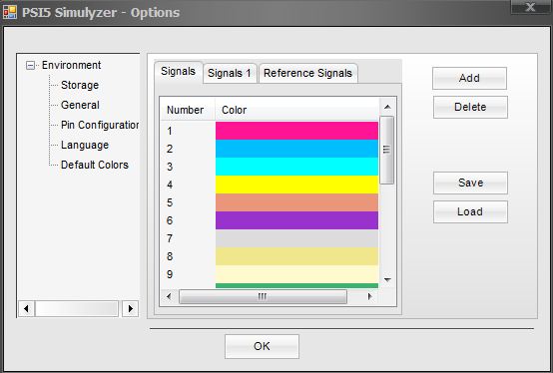Click the color list horizontal scrollbar thumb
This screenshot has width=553, height=373.
(x=263, y=296)
